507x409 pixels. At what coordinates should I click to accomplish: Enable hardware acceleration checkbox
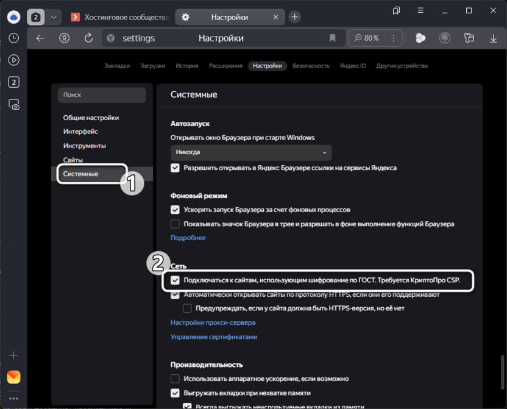click(175, 379)
